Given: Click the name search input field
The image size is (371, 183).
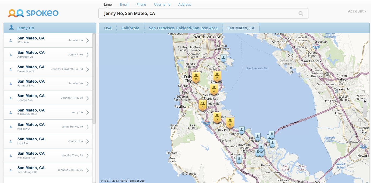Looking at the screenshot, I should pyautogui.click(x=199, y=13).
